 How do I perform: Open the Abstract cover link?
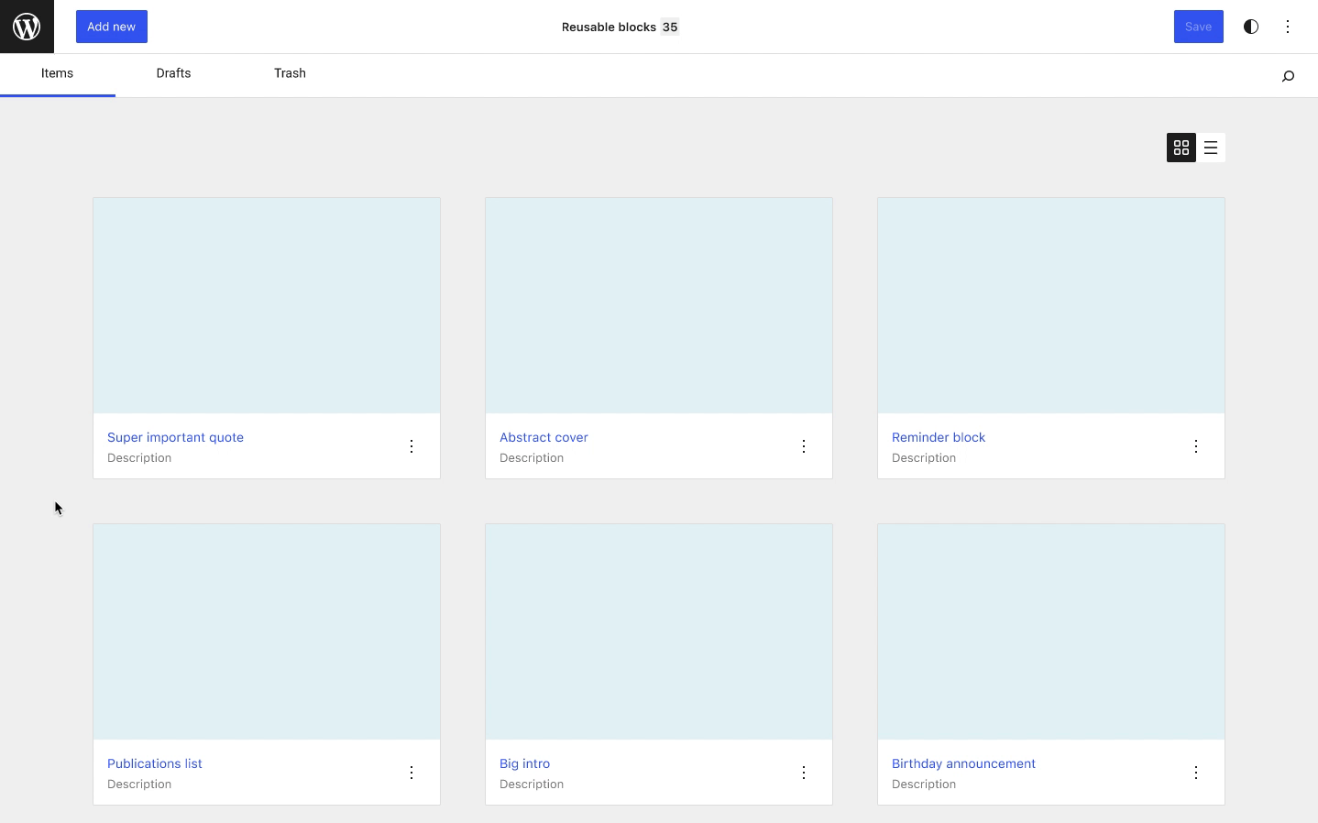click(544, 437)
